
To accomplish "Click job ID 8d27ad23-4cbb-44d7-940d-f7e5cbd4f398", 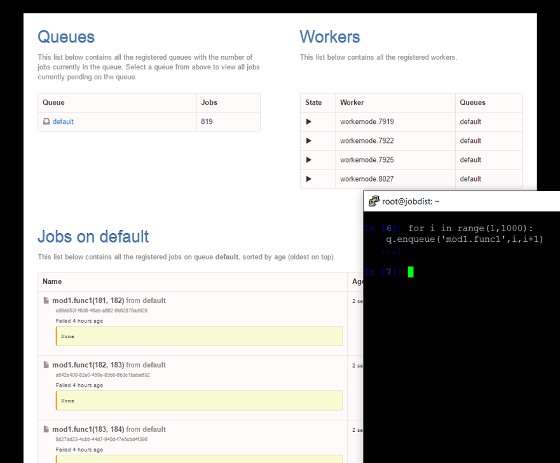I will pos(102,439).
